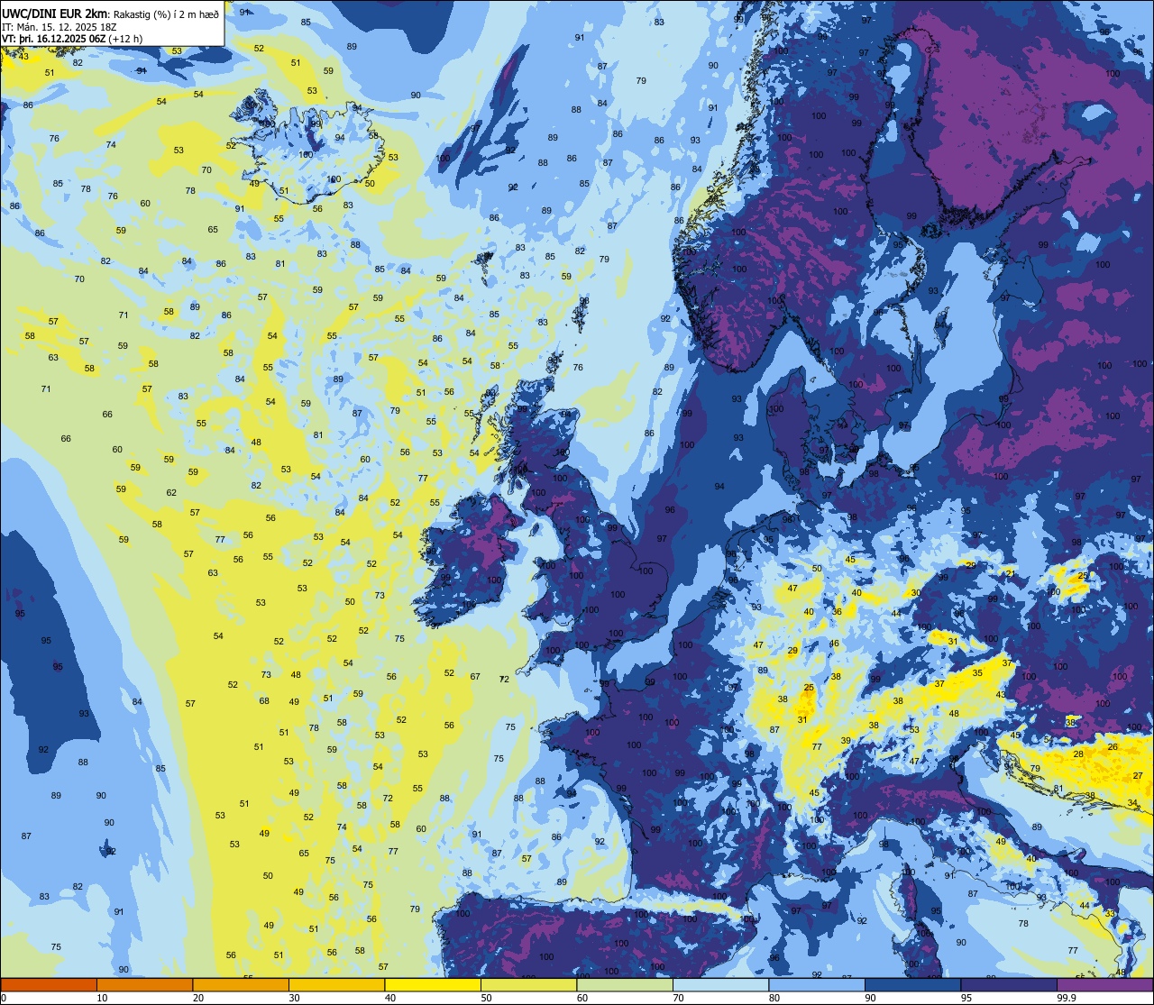Click the legend tick label 20

coord(198,998)
